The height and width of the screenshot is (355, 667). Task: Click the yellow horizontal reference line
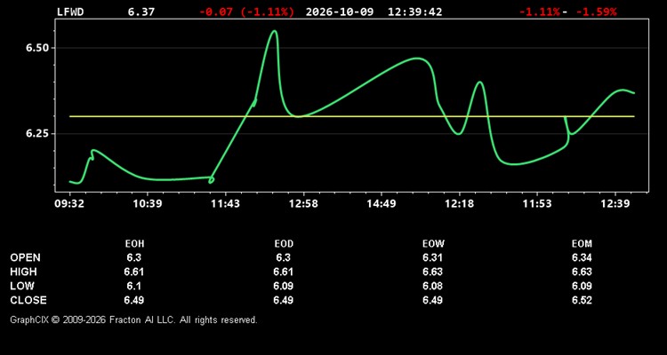[x=352, y=116]
